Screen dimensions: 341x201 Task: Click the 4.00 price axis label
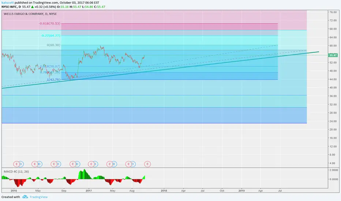(332, 163)
